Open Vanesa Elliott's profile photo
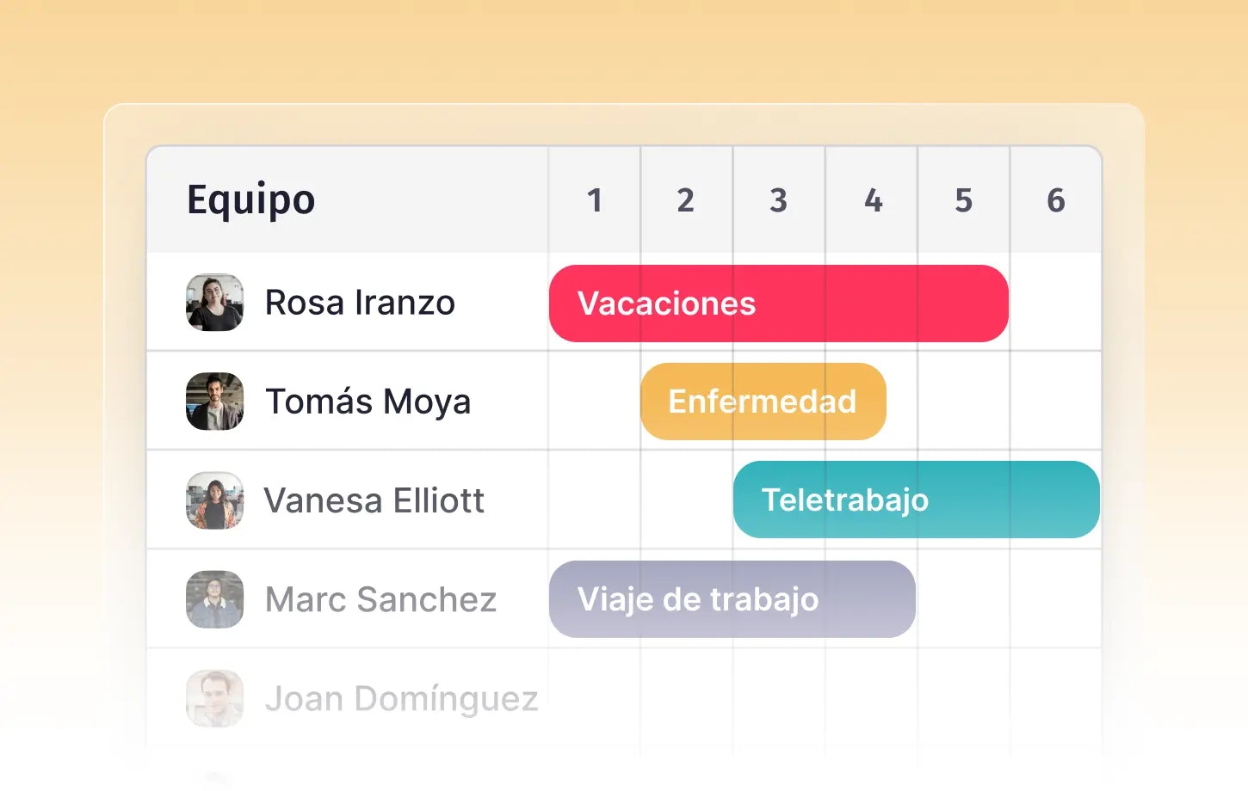Viewport: 1248px width, 791px height. click(x=214, y=500)
